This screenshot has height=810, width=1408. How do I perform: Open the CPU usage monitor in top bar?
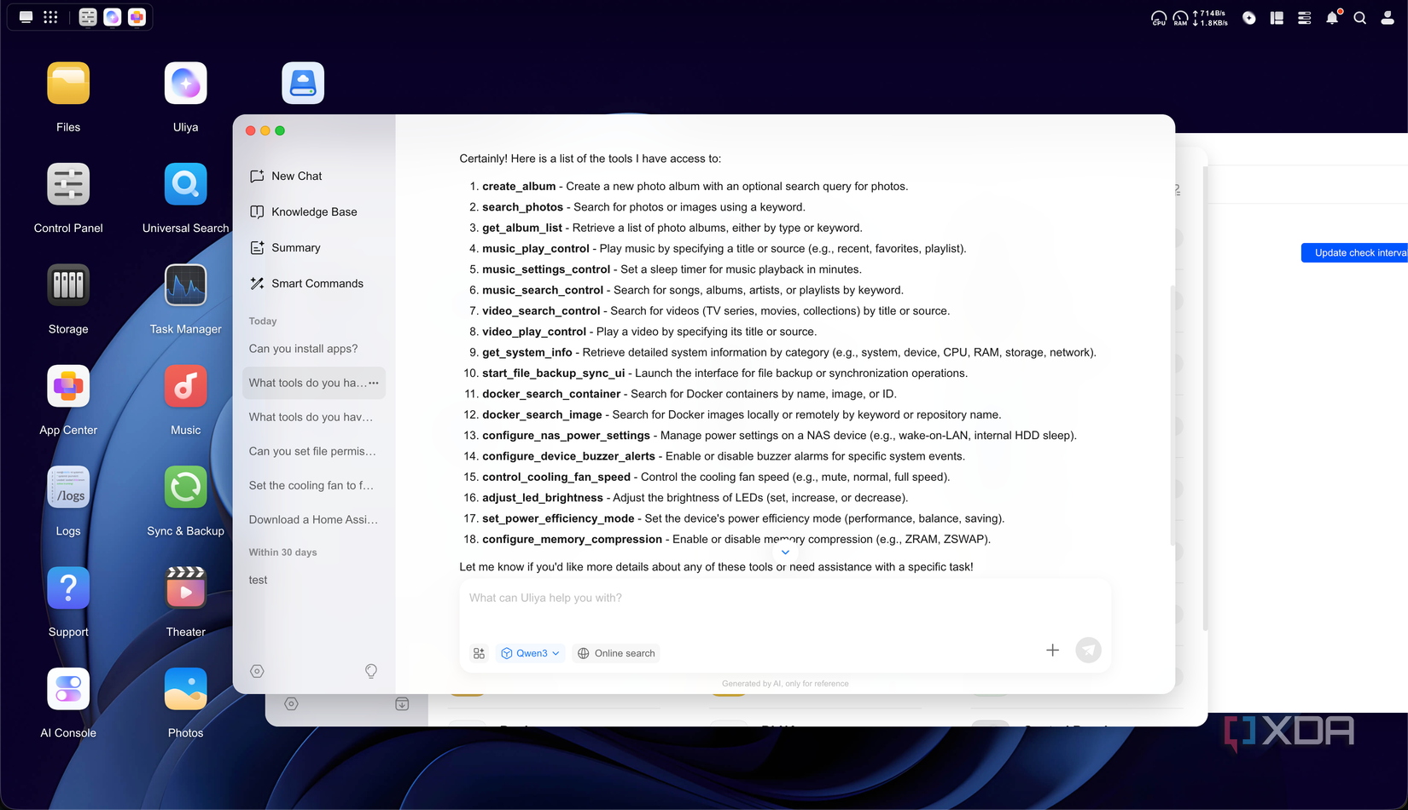1159,18
